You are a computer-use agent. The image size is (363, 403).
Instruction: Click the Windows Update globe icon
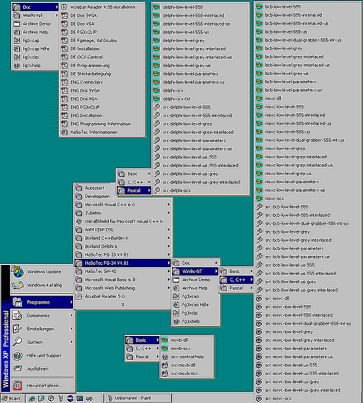pyautogui.click(x=18, y=272)
